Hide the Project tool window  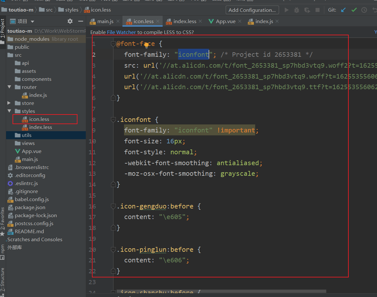[x=81, y=21]
